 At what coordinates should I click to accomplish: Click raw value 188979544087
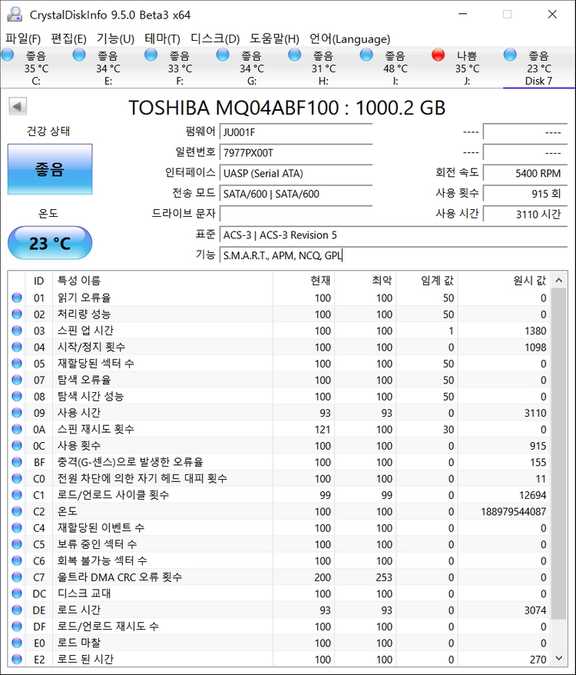click(x=513, y=511)
